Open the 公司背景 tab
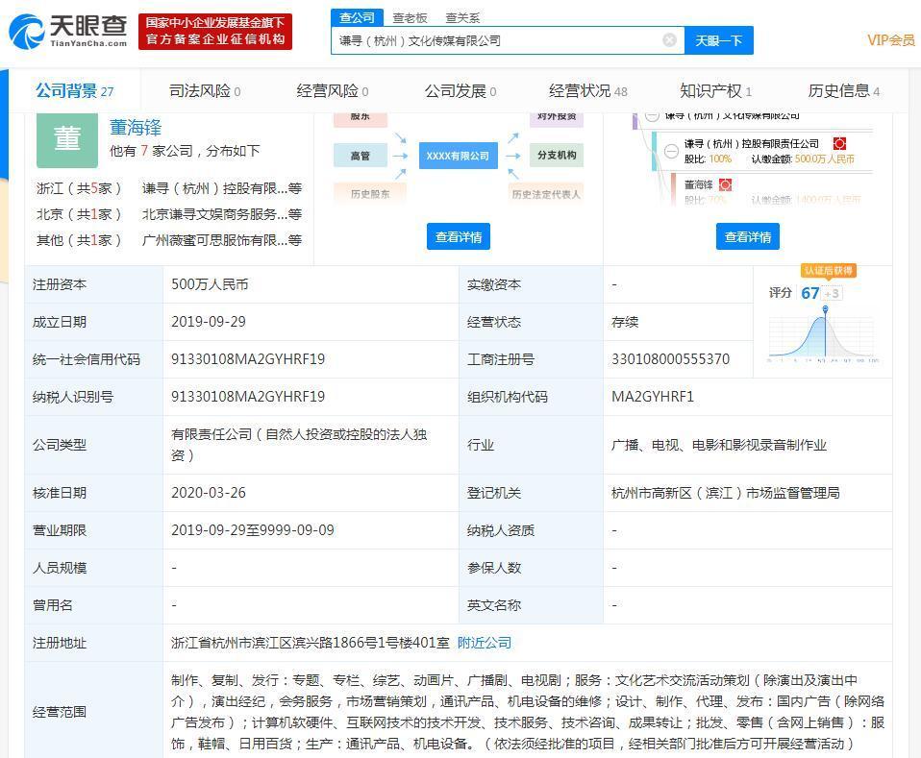 (75, 91)
